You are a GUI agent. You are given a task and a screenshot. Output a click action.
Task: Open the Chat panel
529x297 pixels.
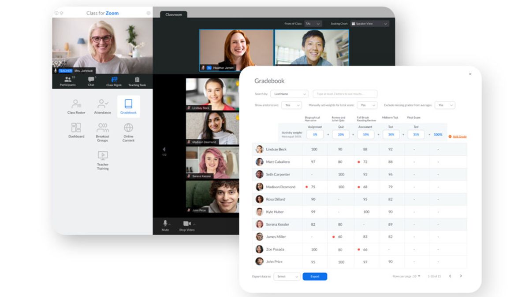pyautogui.click(x=91, y=81)
